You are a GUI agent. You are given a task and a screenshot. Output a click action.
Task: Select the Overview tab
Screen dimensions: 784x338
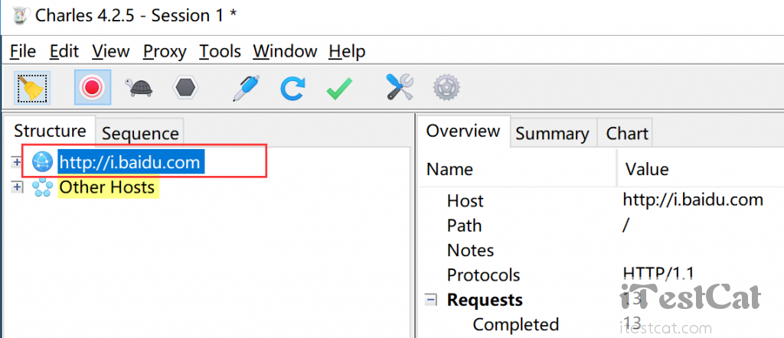(x=463, y=132)
